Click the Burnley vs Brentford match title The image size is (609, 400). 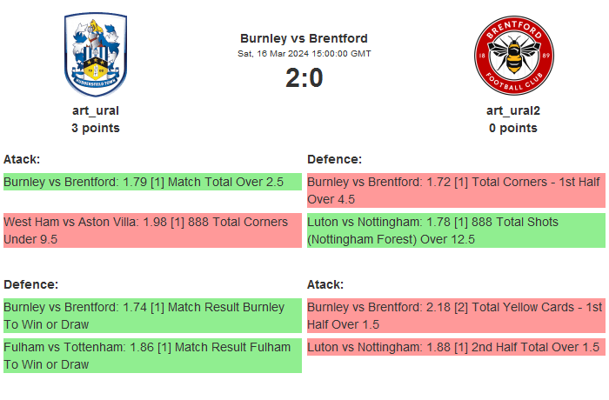[304, 38]
